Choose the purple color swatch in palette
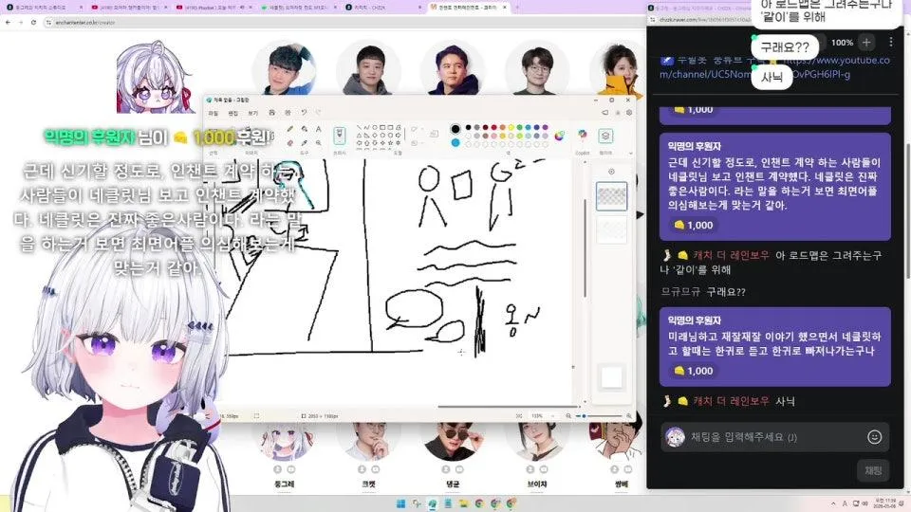 [545, 127]
